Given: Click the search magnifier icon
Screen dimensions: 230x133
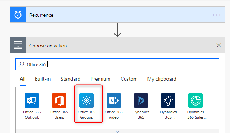Looking at the screenshot, I should point(21,64).
